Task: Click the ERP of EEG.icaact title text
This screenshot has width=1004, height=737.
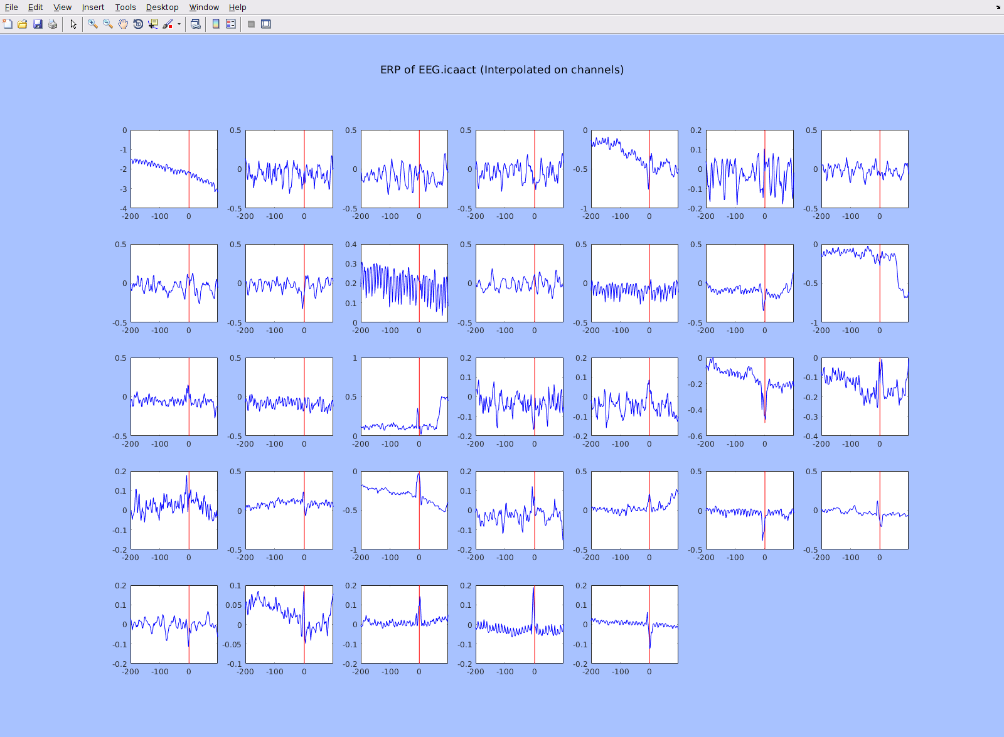Action: click(x=501, y=70)
